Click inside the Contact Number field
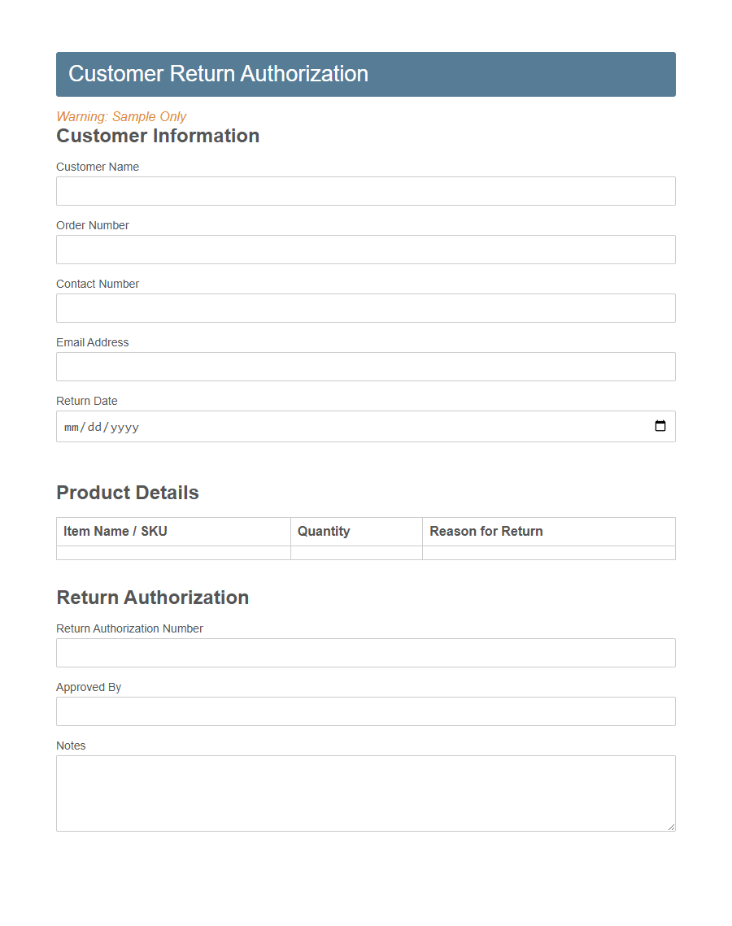The image size is (732, 926). coord(365,308)
